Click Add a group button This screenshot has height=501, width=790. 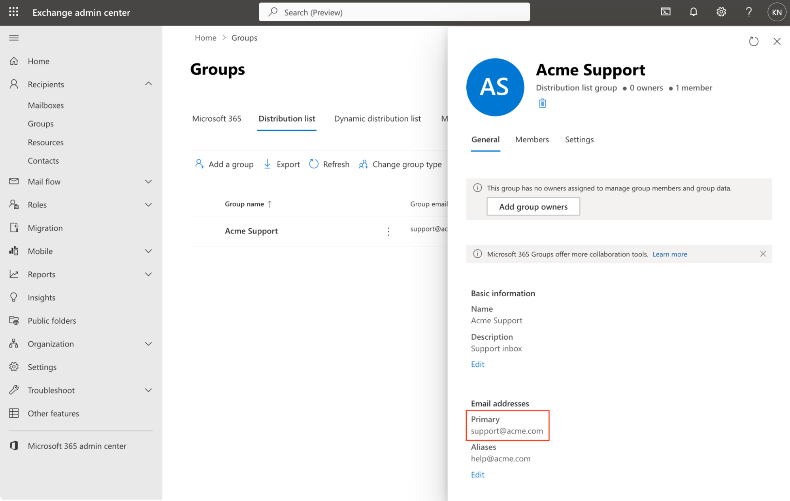(224, 164)
